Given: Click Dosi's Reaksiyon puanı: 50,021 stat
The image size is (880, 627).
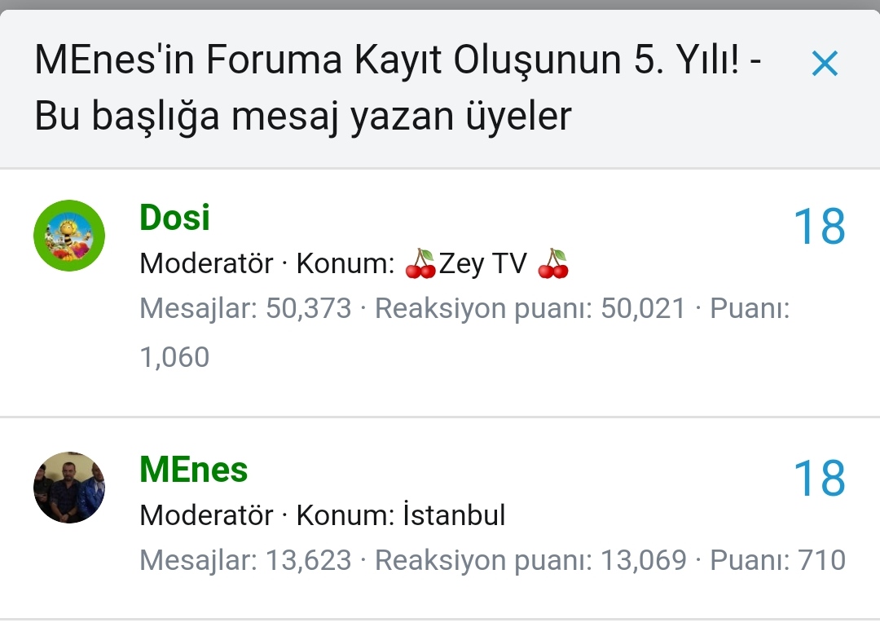Looking at the screenshot, I should click(x=530, y=309).
